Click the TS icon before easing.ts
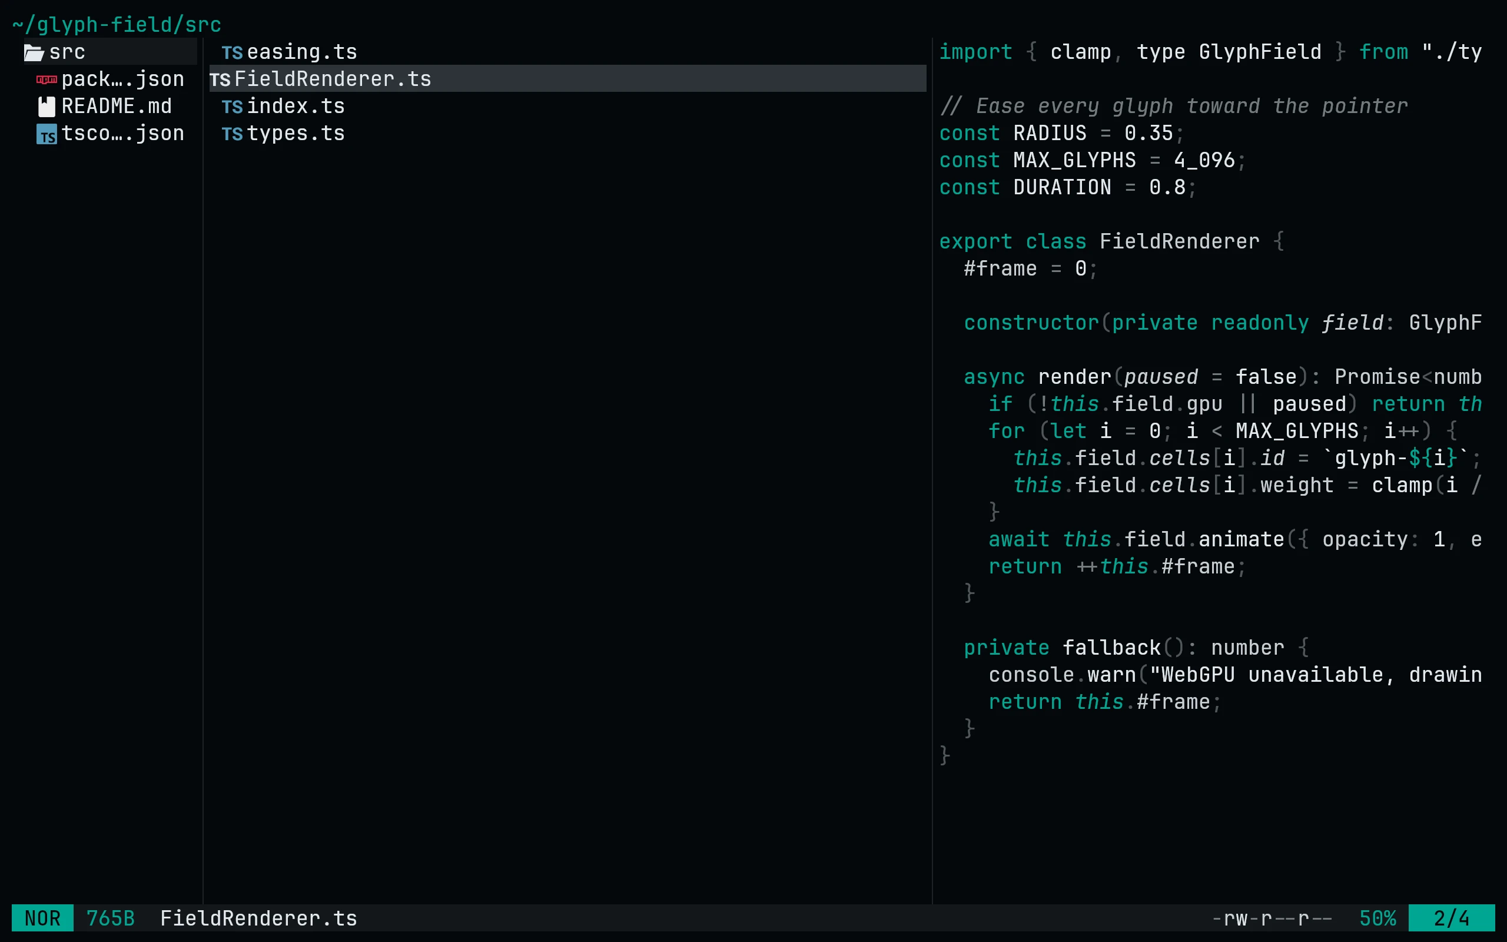Image resolution: width=1507 pixels, height=942 pixels. (233, 53)
